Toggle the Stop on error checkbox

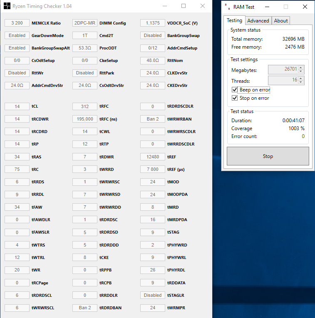[x=235, y=98]
